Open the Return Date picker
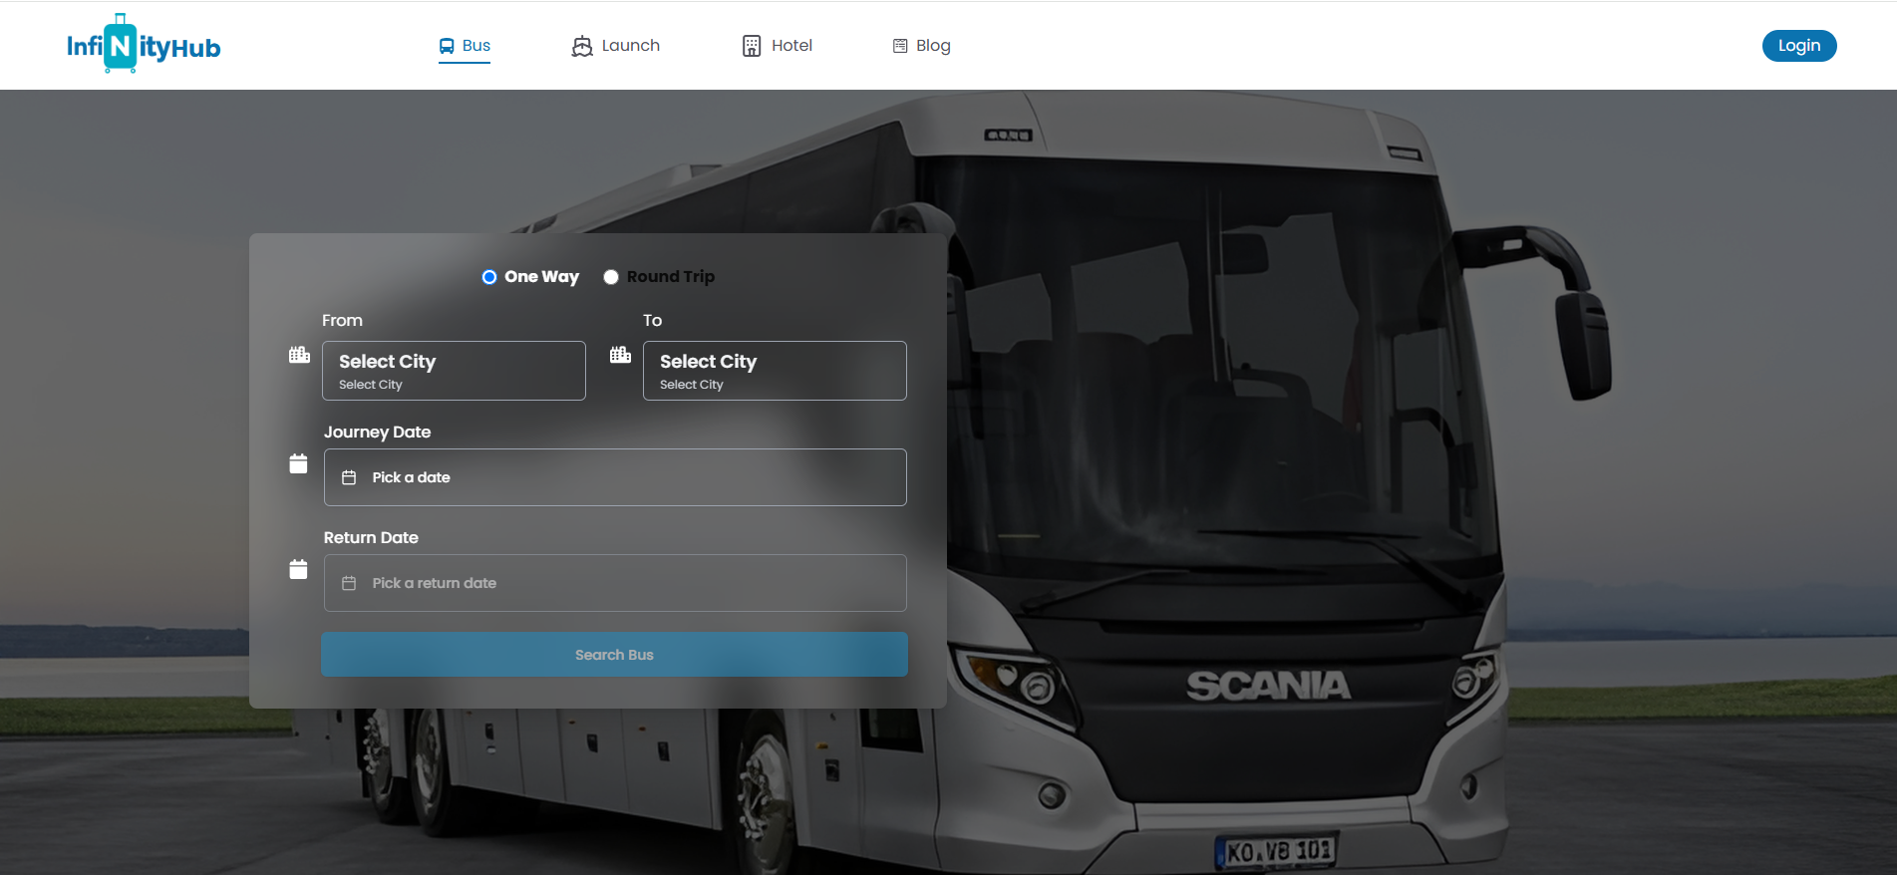This screenshot has height=875, width=1897. (x=615, y=583)
